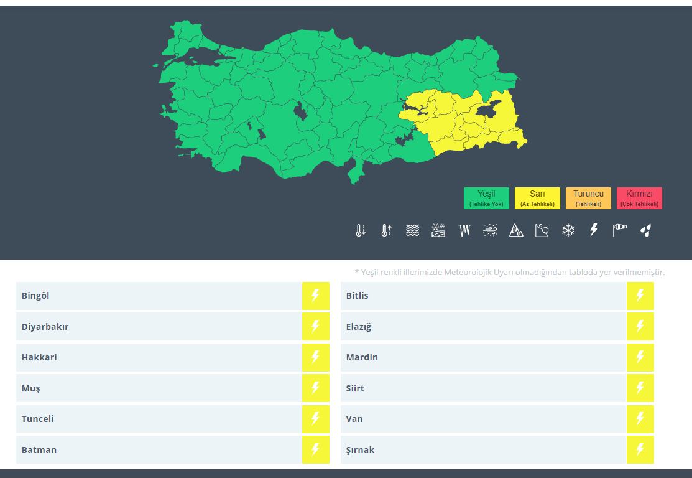Select the dust storm wind icon
Screen dimensions: 692x478
coord(490,231)
